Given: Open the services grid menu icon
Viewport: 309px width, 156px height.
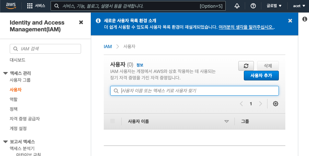Looking at the screenshot, I should pos(30,6).
